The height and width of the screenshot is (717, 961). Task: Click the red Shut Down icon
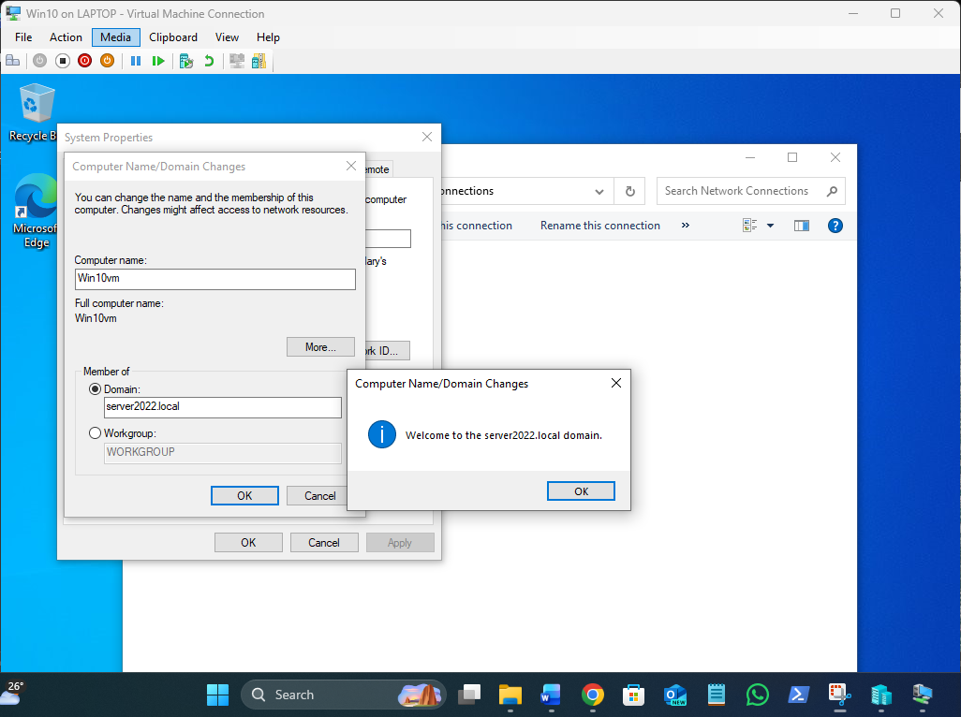(x=85, y=61)
